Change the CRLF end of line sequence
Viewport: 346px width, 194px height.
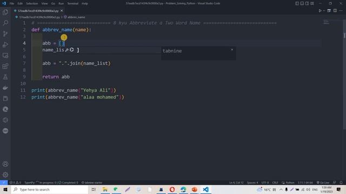(x=275, y=183)
